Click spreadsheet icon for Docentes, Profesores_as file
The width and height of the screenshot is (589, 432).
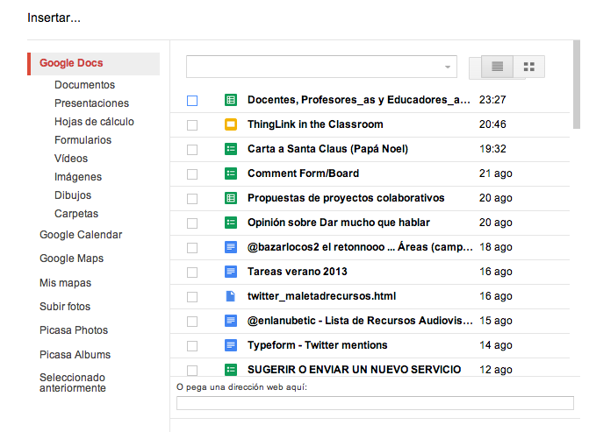(x=231, y=100)
